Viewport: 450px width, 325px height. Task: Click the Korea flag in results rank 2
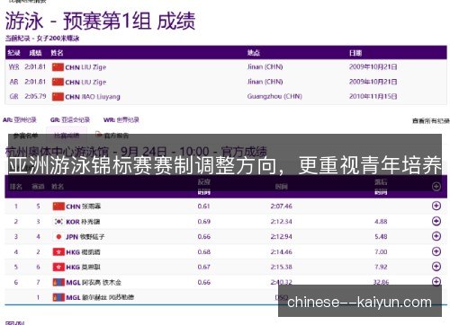tap(58, 222)
